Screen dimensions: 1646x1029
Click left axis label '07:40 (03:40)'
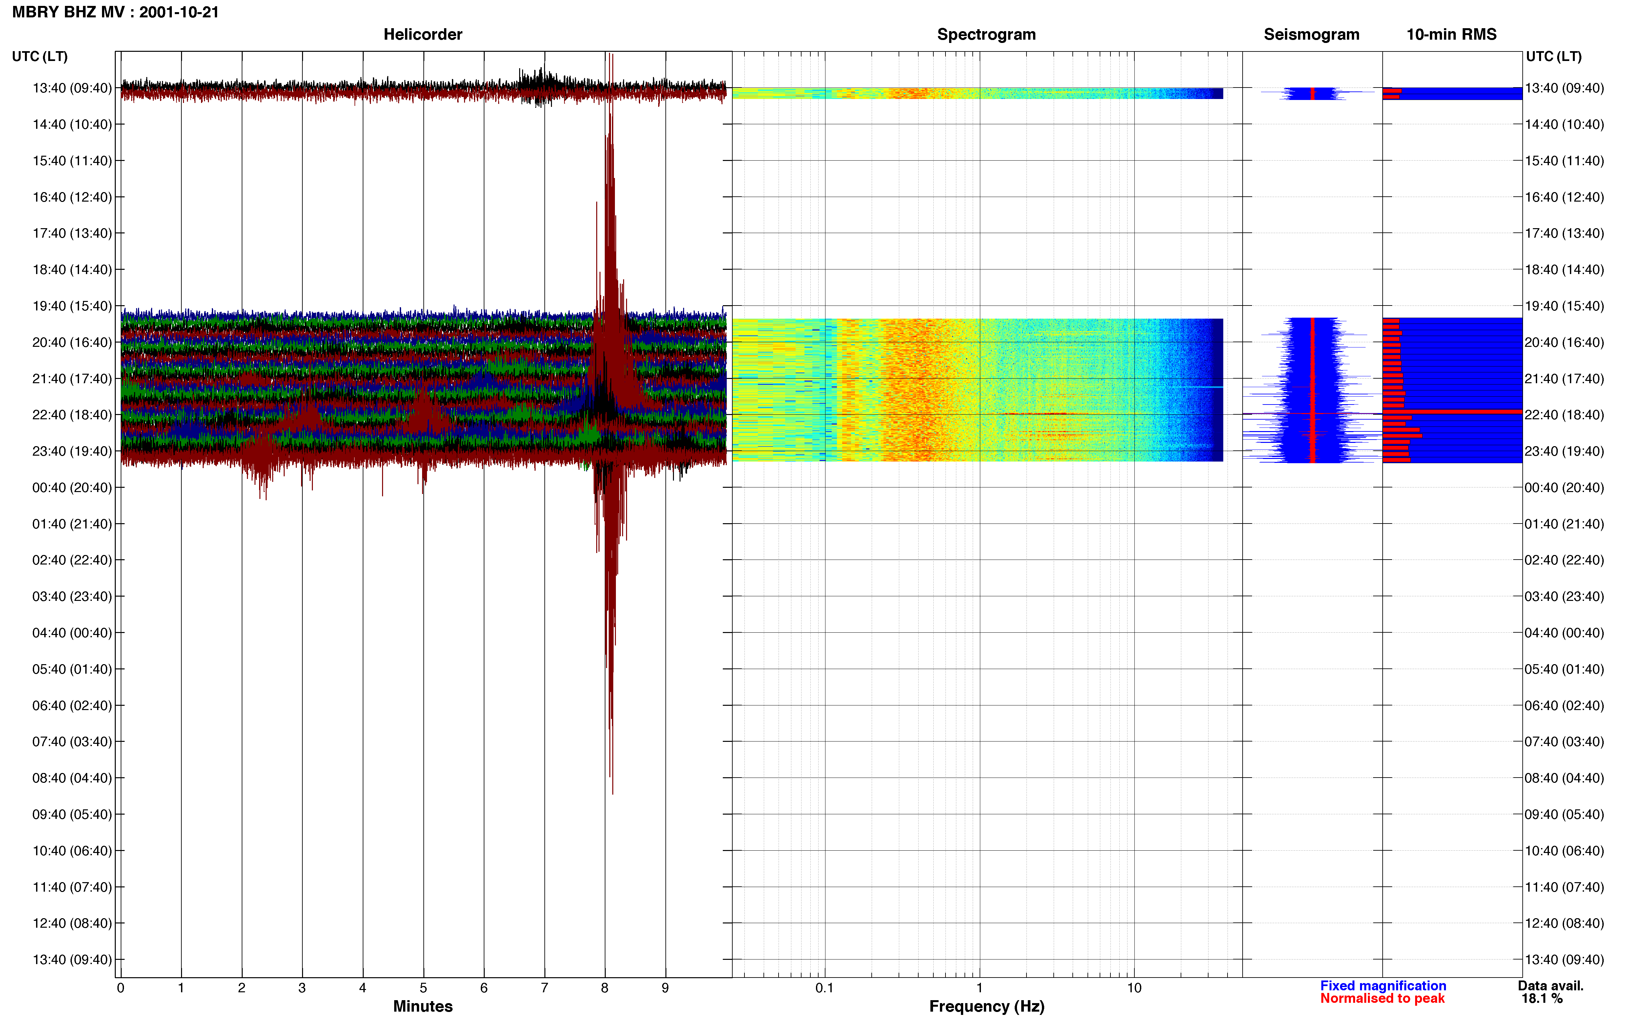(x=72, y=742)
